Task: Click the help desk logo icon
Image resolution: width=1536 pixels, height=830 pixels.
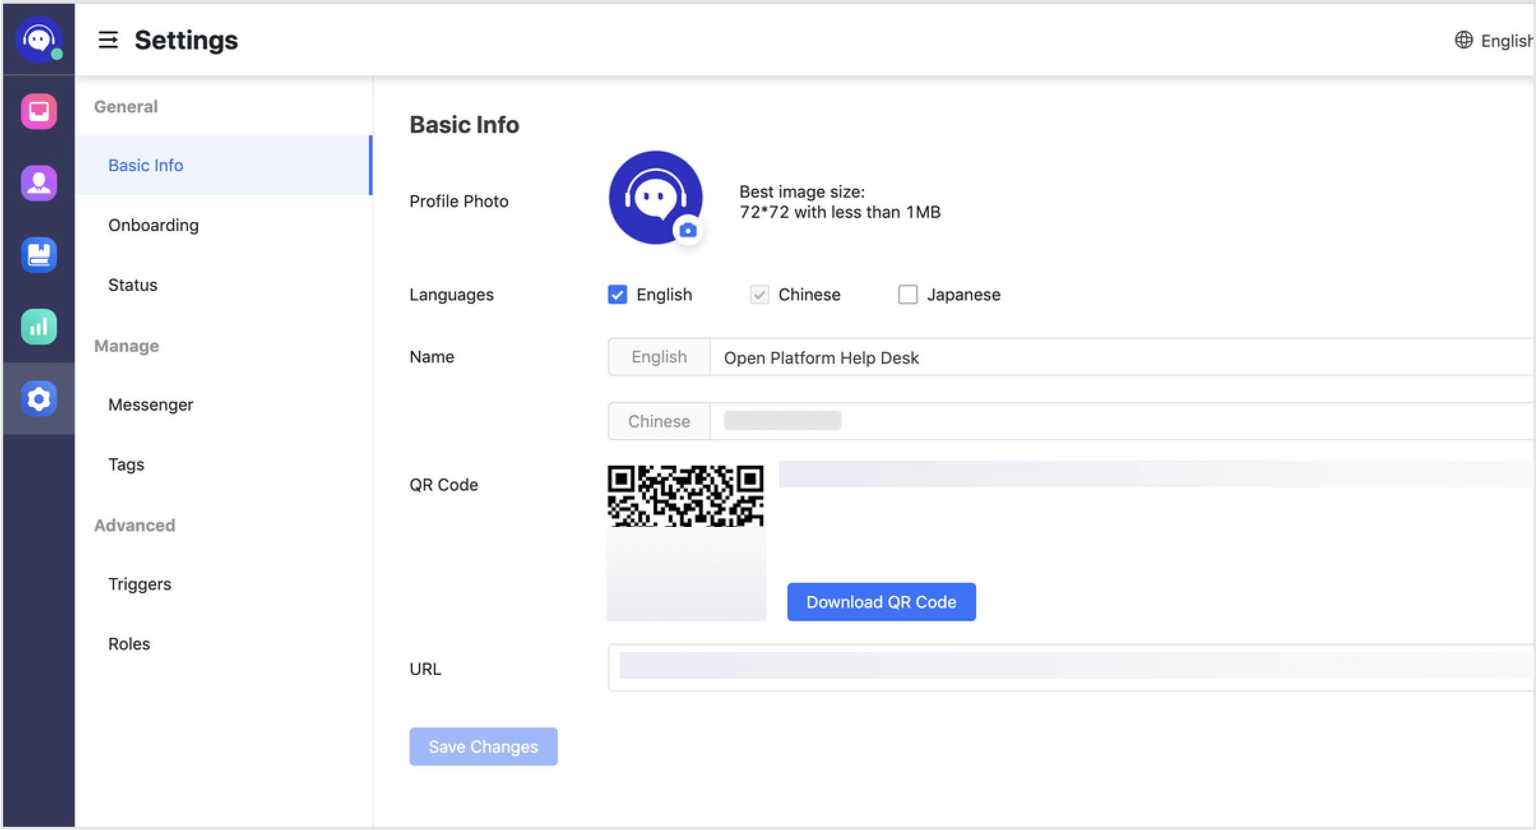Action: point(39,40)
